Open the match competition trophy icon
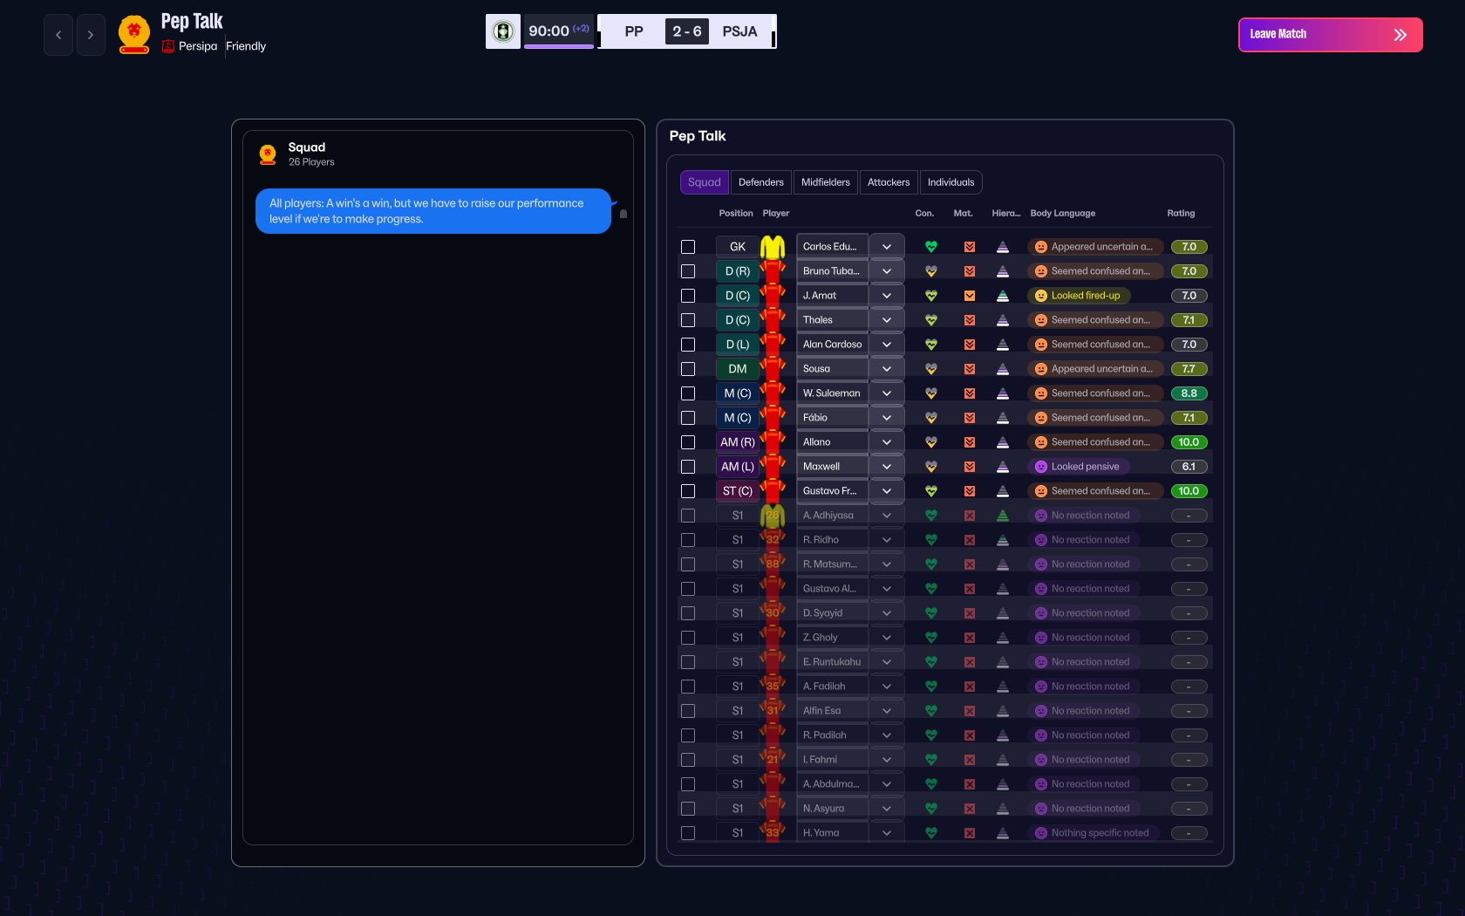 tap(503, 31)
